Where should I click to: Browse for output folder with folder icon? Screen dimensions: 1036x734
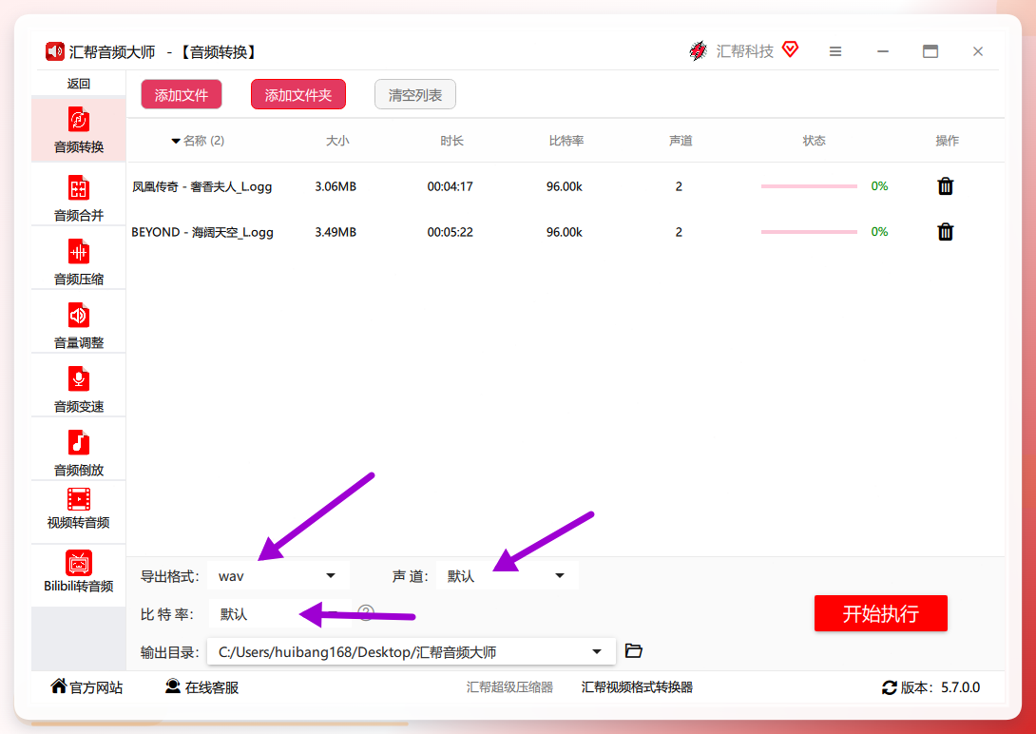[634, 651]
